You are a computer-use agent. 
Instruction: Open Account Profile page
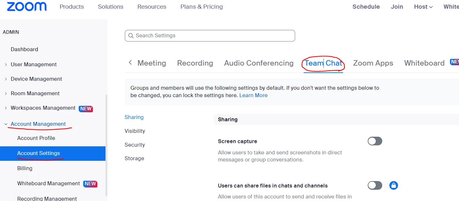pyautogui.click(x=36, y=138)
